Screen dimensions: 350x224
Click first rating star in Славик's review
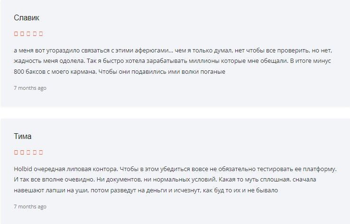click(16, 34)
